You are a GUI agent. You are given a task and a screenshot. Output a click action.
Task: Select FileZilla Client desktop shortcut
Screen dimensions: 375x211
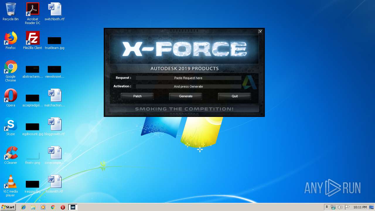(33, 40)
